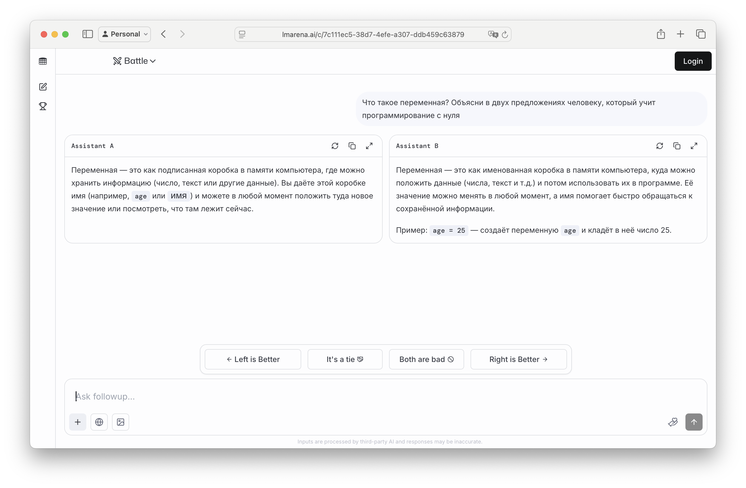Open the leaderboard trophy icon in sidebar

pyautogui.click(x=43, y=106)
